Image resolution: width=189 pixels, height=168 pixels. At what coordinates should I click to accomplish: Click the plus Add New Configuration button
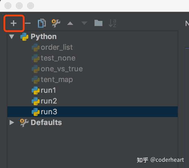tap(14, 23)
